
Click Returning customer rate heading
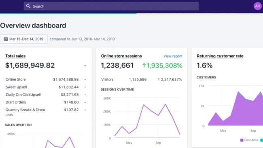point(220,56)
